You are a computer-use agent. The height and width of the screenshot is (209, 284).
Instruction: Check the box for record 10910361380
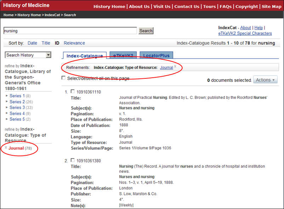[73, 160]
